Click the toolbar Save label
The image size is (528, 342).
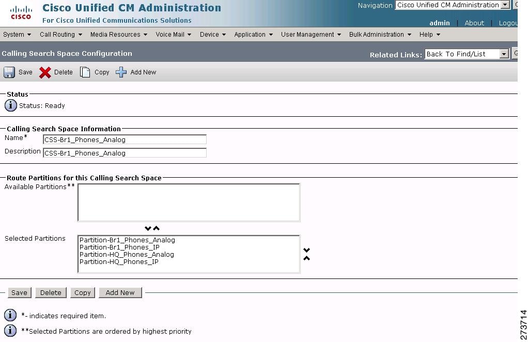[x=25, y=72]
